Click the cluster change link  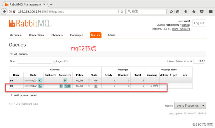(x=185, y=25)
